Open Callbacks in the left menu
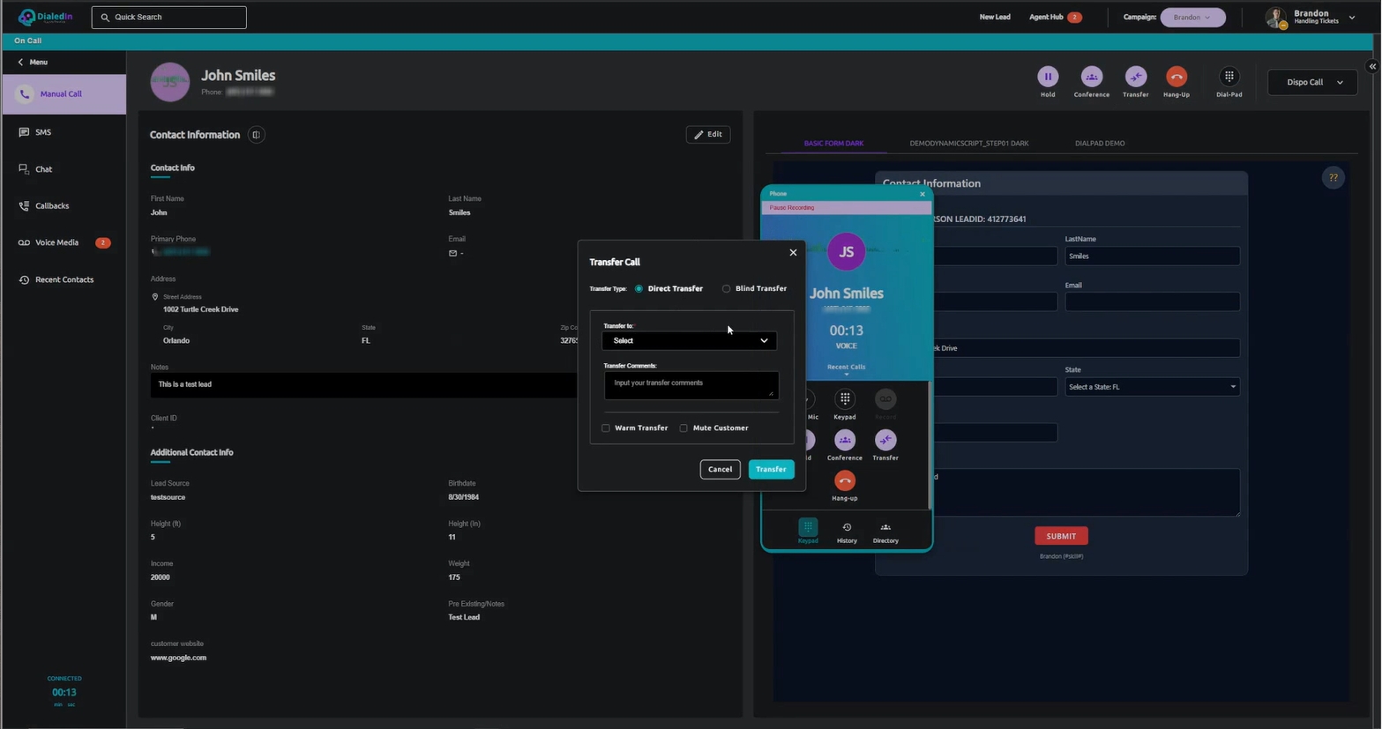The width and height of the screenshot is (1382, 729). point(52,206)
